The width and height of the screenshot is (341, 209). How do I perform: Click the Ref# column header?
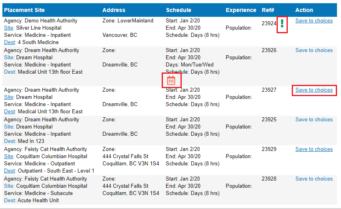(x=268, y=10)
